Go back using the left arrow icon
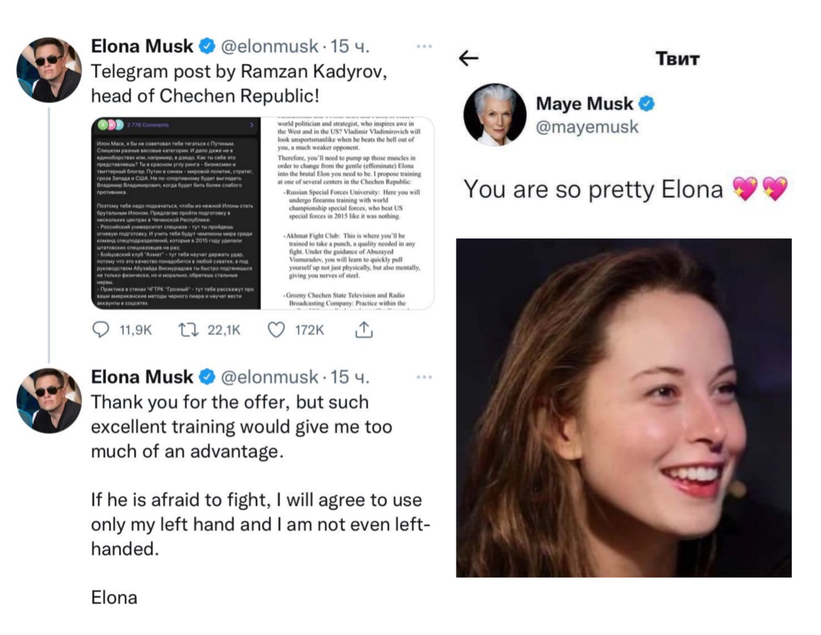This screenshot has height=635, width=821. tap(469, 58)
